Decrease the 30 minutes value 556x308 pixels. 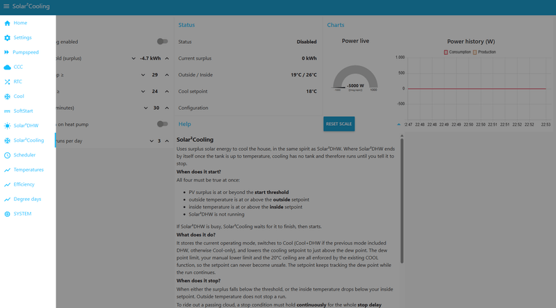point(146,108)
